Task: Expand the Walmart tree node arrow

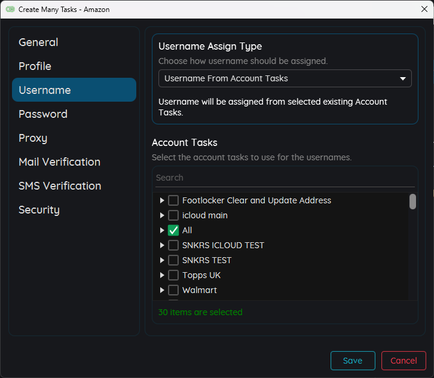Action: 162,290
